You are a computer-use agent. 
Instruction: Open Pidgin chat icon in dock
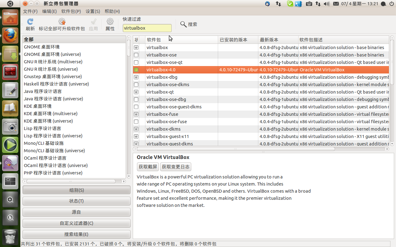coord(10,163)
